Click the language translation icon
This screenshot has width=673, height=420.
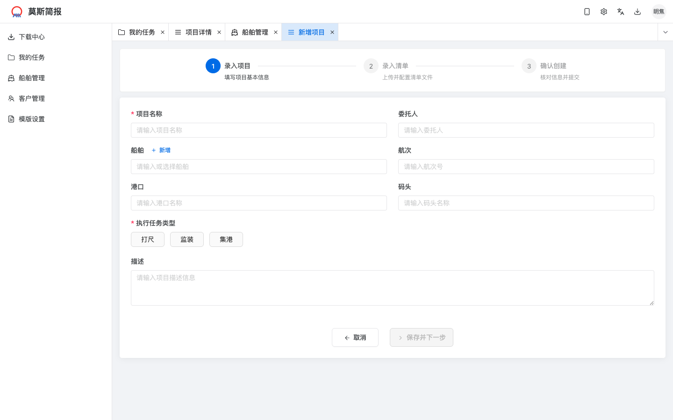(621, 12)
